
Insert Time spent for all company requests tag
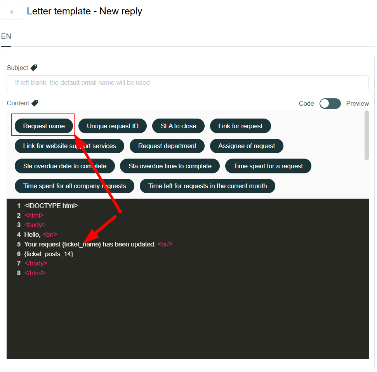75,186
